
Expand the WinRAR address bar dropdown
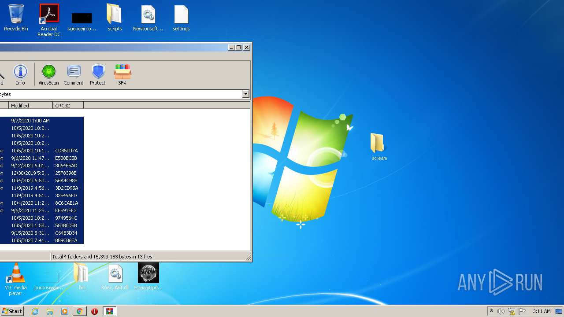pos(245,94)
